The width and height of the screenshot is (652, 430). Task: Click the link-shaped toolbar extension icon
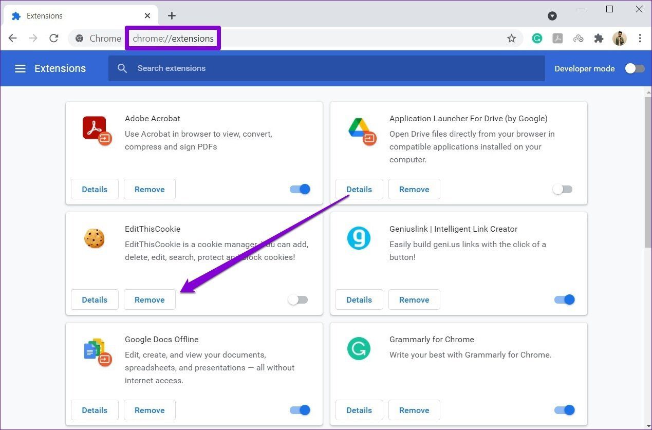point(578,38)
